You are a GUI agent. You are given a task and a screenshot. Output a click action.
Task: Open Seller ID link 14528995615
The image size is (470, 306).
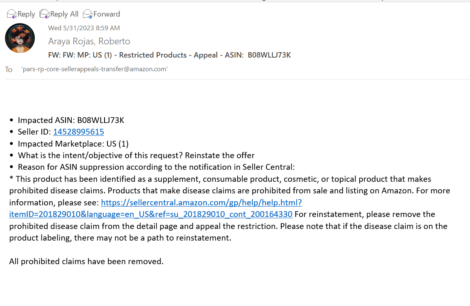78,132
